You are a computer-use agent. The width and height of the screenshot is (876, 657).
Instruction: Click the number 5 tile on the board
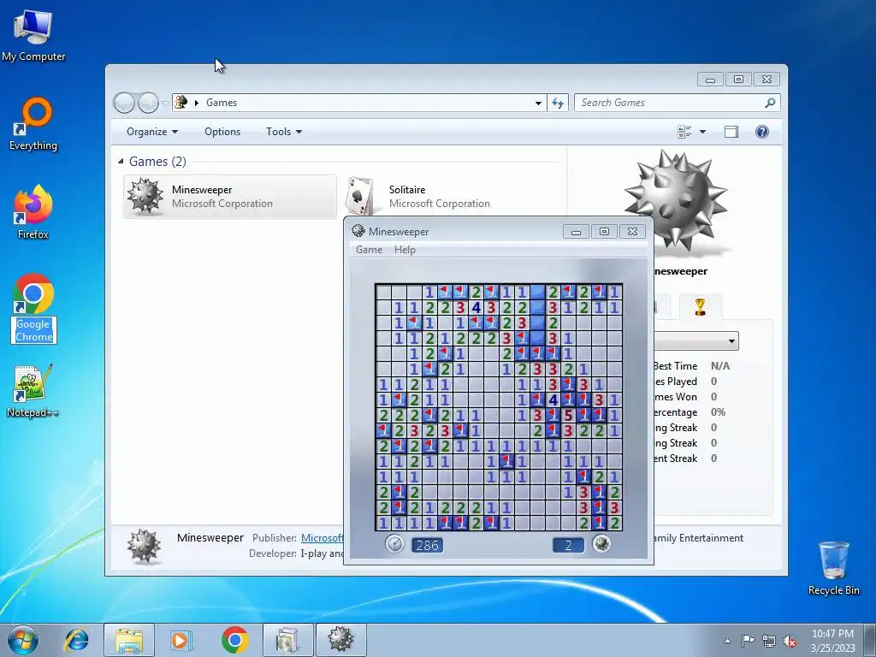568,416
